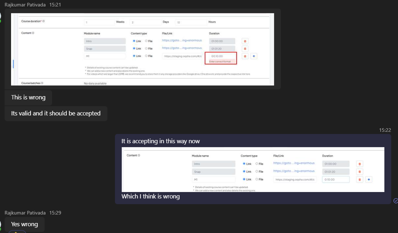Select File radio for Snap row in lower screenshot

pyautogui.click(x=257, y=171)
